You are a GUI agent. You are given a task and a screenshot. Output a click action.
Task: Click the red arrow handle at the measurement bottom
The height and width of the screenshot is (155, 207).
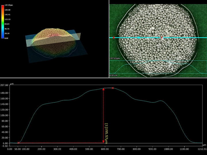[103, 142]
